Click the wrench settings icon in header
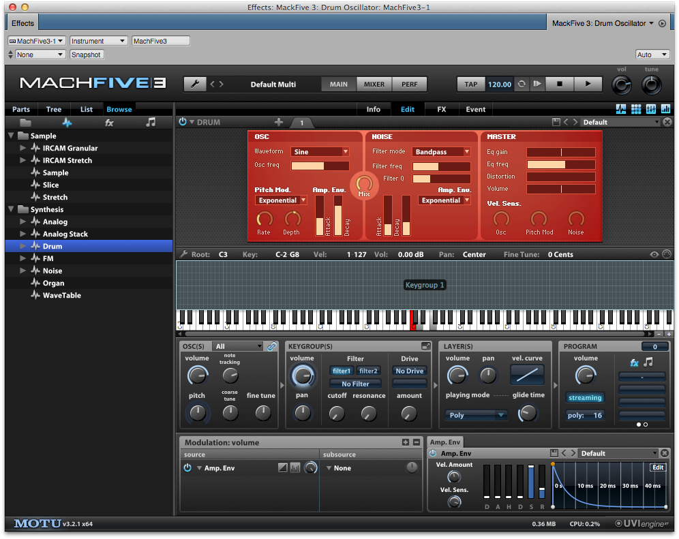The width and height of the screenshot is (679, 539). [x=194, y=84]
